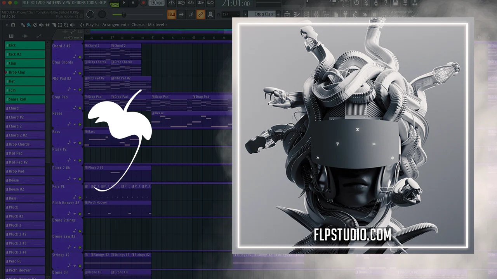
Task: Open the Chorus - Mix level breadcrumb menu
Action: (148, 25)
